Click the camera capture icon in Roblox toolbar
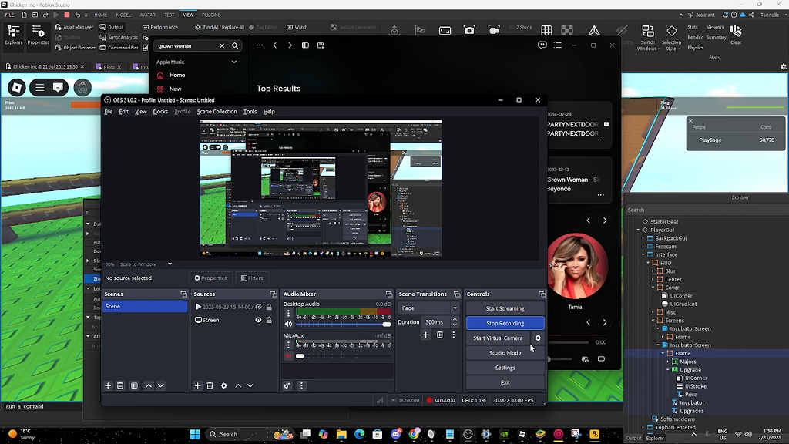Screen dimensions: 789x444 click(x=469, y=30)
